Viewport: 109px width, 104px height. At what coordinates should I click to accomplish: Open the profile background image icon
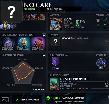(x=5, y=100)
